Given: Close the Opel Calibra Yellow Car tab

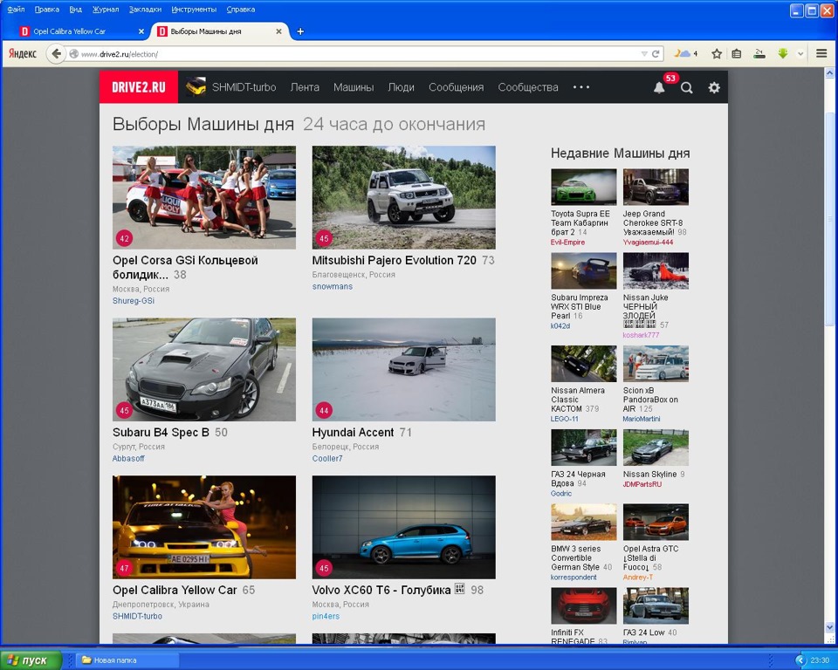Looking at the screenshot, I should coord(141,31).
